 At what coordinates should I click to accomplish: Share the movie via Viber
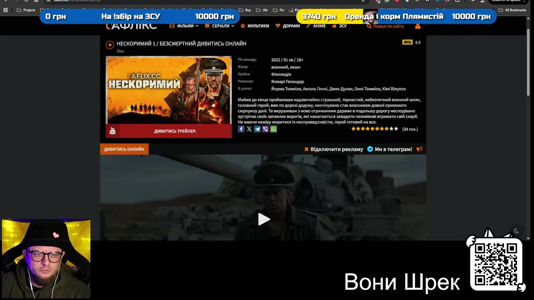click(x=265, y=129)
